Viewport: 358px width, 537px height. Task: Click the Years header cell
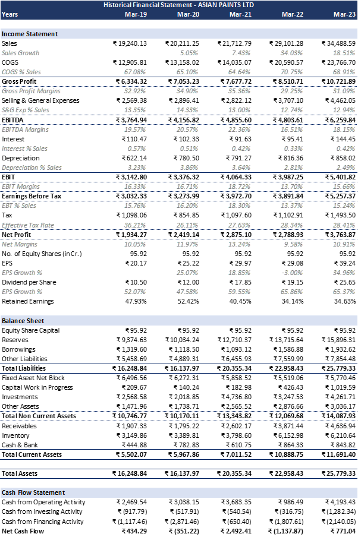tap(10, 14)
